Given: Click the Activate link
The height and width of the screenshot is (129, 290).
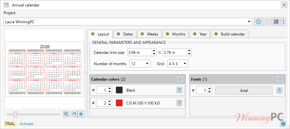Looking at the screenshot, I should click(x=26, y=124).
